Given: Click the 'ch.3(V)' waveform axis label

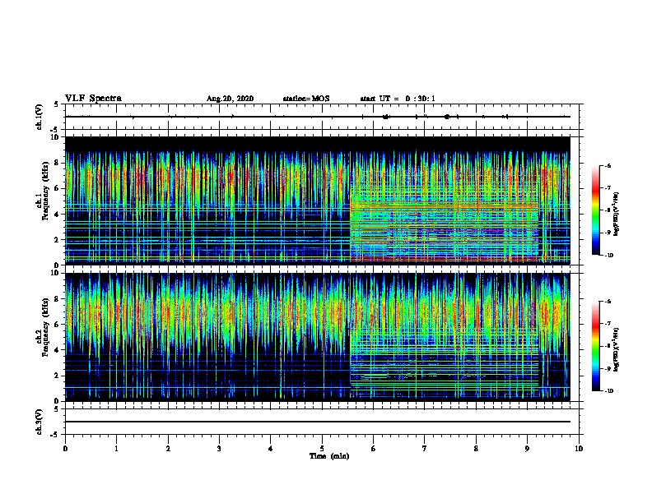Looking at the screenshot, I should click(x=40, y=422).
